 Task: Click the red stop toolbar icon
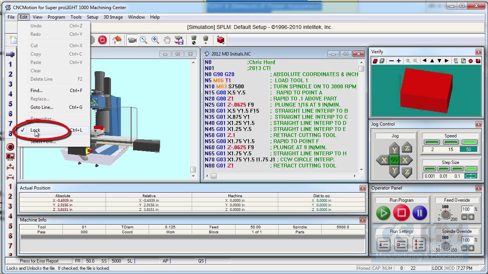[x=102, y=40]
